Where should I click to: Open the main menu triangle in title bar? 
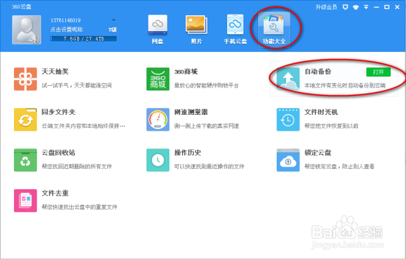(x=366, y=7)
